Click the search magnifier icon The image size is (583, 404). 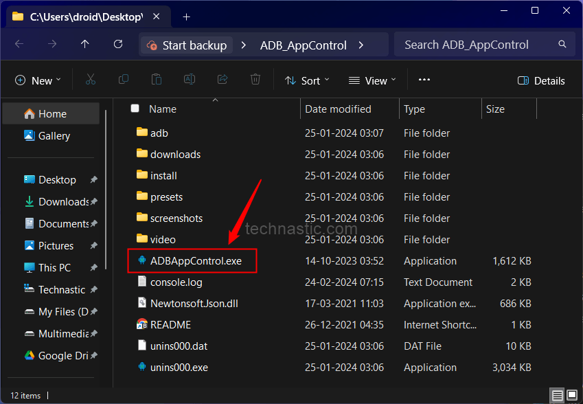[562, 44]
